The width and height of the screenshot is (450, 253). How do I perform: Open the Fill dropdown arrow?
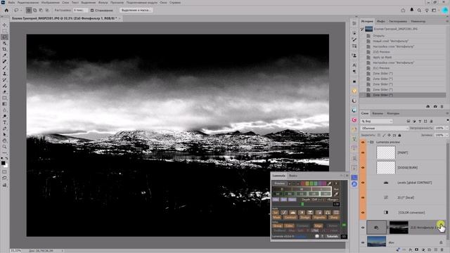coord(447,135)
